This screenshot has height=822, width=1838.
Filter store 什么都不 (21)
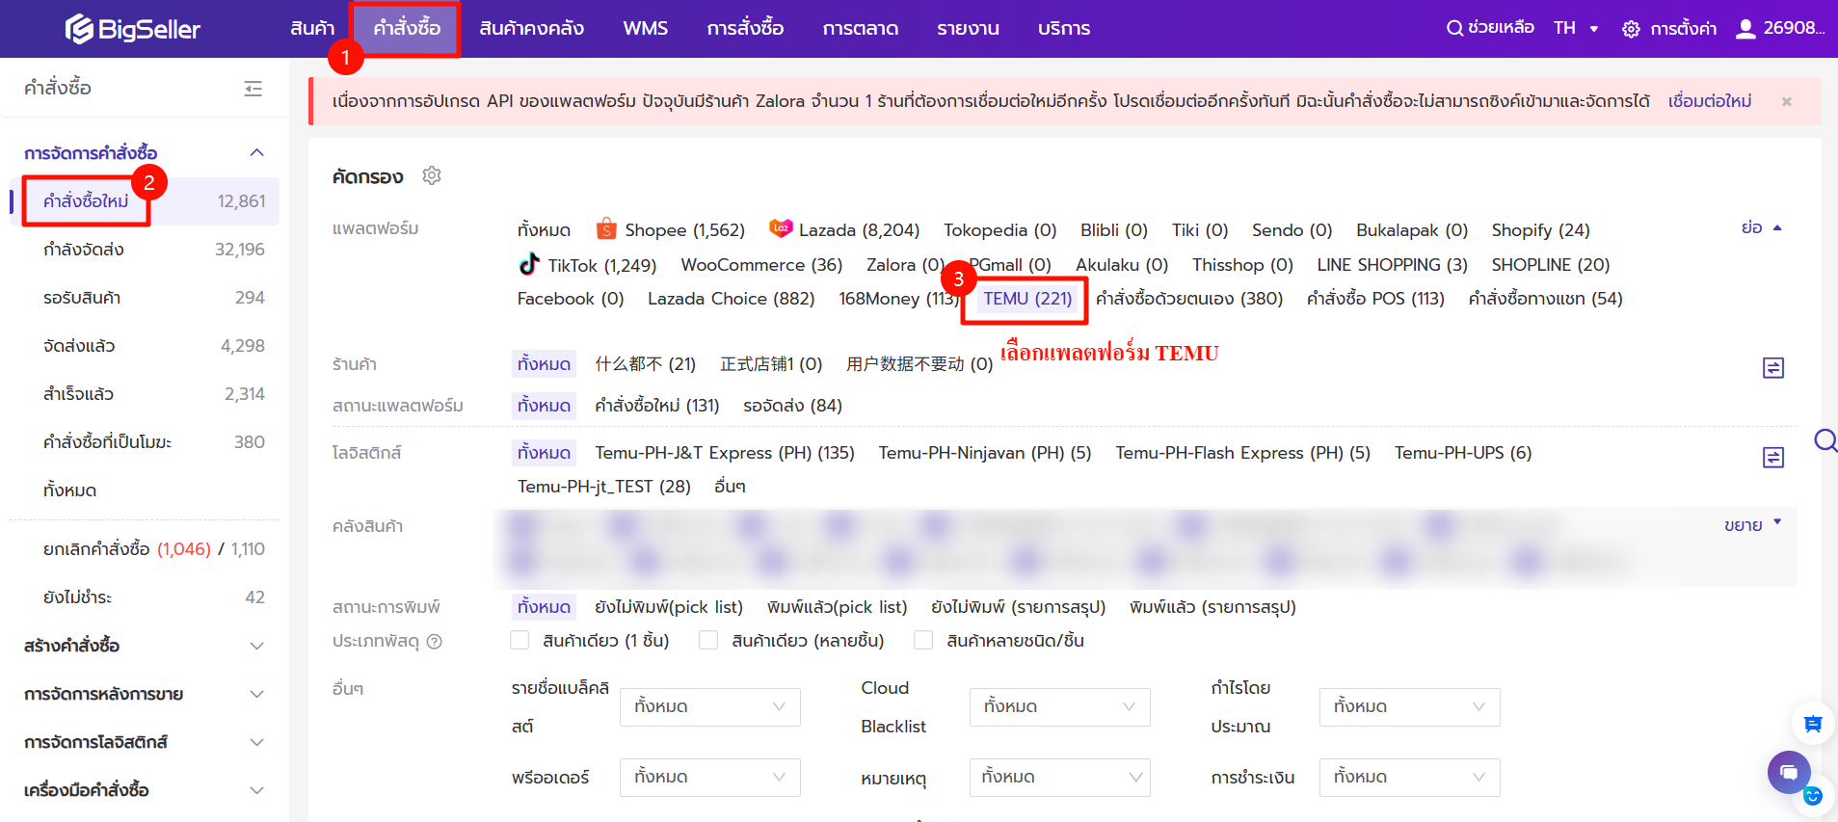[645, 364]
